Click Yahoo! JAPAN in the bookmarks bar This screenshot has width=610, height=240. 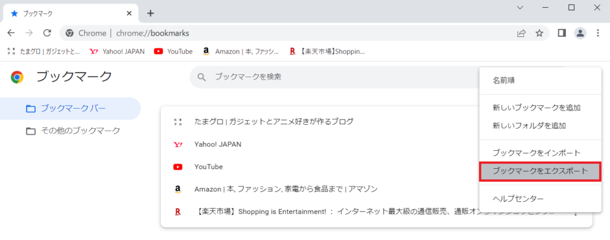coord(117,52)
